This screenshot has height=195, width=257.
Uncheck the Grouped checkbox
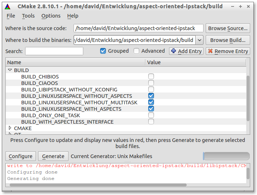pos(103,51)
